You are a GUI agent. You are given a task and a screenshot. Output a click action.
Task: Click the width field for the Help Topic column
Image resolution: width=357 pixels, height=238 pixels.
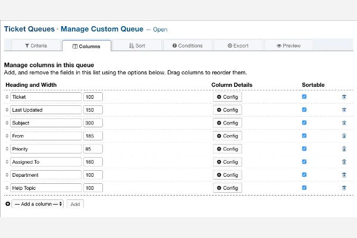(x=93, y=187)
